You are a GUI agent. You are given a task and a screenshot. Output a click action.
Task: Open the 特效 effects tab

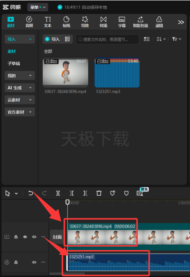tap(85, 22)
